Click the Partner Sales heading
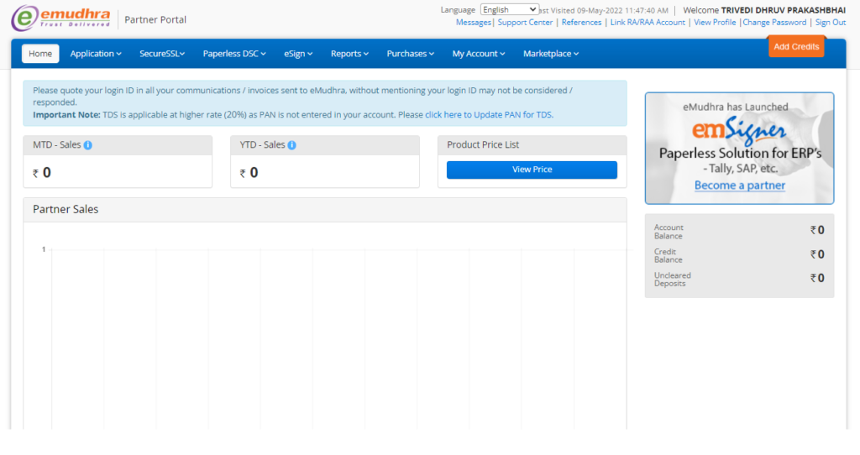This screenshot has width=860, height=455. coord(66,209)
